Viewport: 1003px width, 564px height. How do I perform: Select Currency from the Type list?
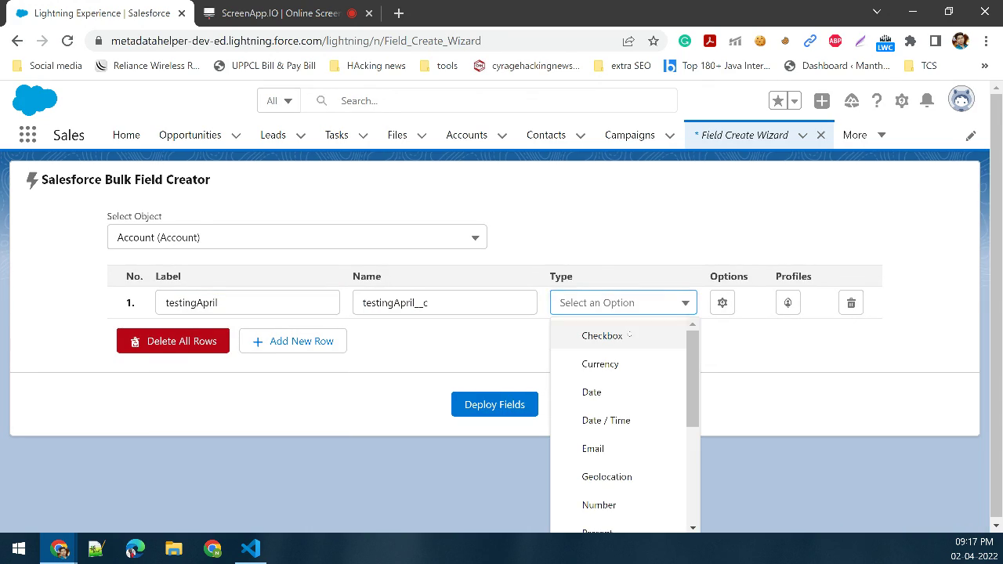pos(600,363)
